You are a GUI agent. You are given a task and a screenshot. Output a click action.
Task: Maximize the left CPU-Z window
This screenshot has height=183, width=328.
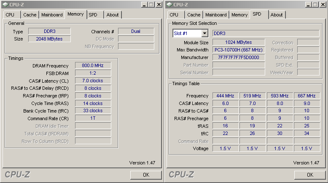coord(151,5)
